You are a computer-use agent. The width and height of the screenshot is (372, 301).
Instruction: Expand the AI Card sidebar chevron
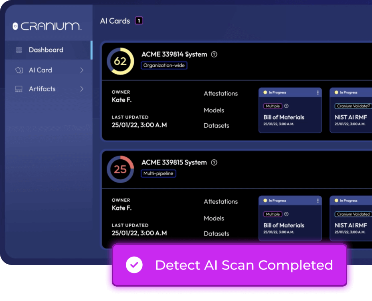pos(82,70)
